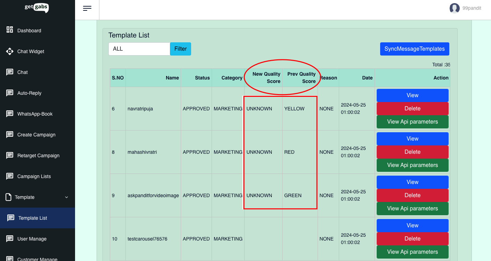Open Retarget Campaign from sidebar
This screenshot has height=261, width=491.
click(38, 155)
